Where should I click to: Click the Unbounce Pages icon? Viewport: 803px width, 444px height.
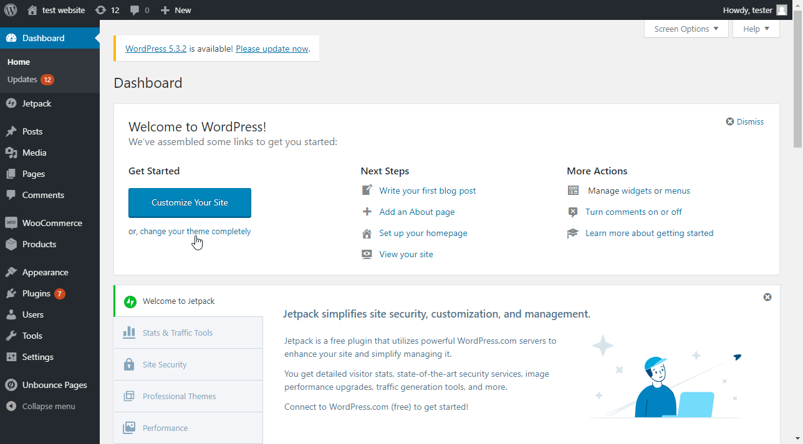11,385
